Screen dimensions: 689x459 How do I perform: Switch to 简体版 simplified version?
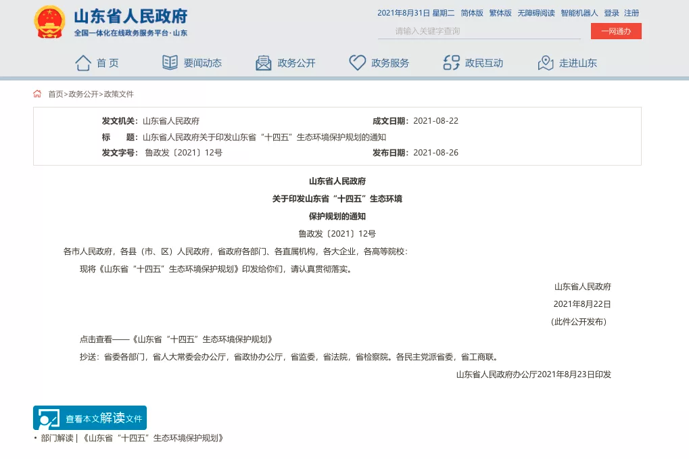click(472, 13)
